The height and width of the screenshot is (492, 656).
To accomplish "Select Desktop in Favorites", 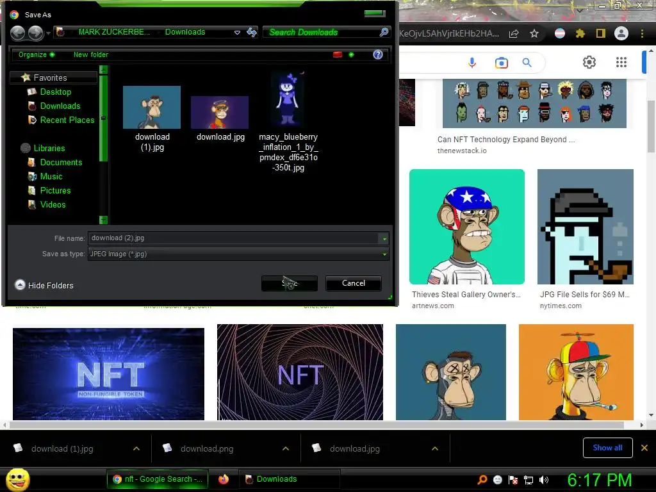I will [55, 92].
